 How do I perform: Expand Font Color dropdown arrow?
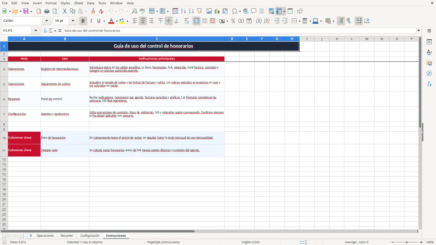pos(117,21)
